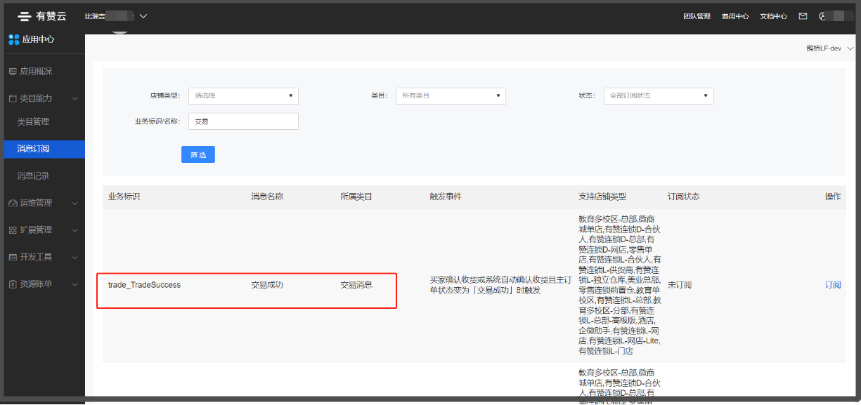Click the 开发工具 sidebar icon
This screenshot has height=405, width=861.
(x=13, y=257)
